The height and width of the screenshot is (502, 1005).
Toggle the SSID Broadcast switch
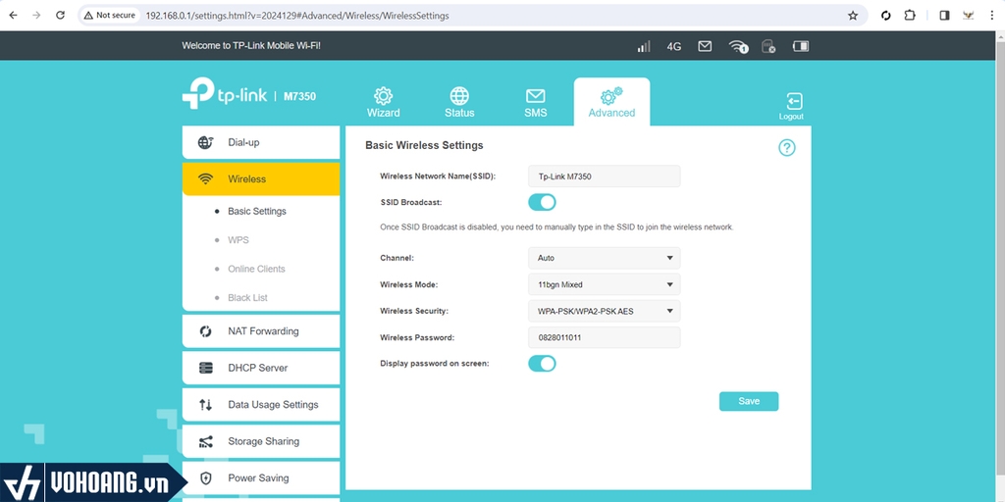542,202
